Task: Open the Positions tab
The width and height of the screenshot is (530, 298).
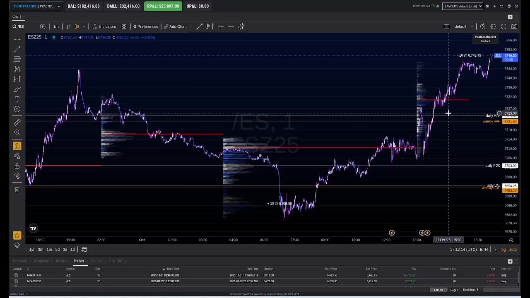Action: coord(41,261)
